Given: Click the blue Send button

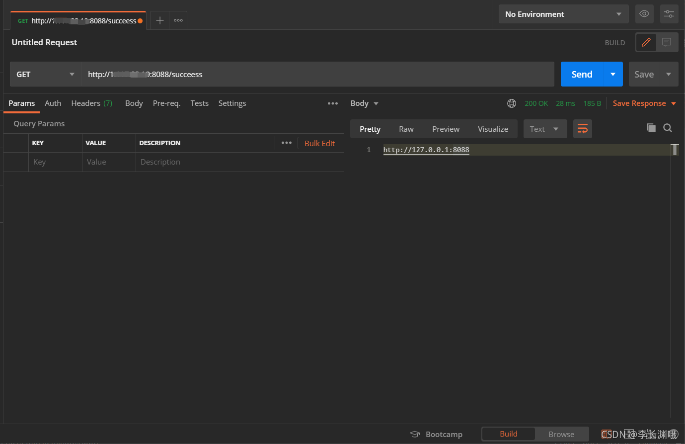Looking at the screenshot, I should click(582, 74).
